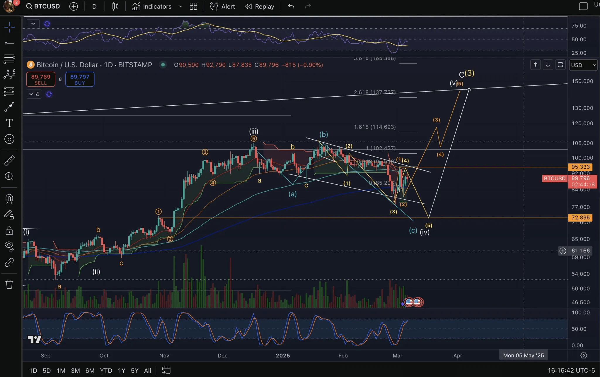Select the Elliott wave drawing tool
The width and height of the screenshot is (600, 377).
pyautogui.click(x=10, y=74)
